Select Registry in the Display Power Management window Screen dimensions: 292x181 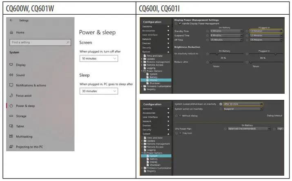click(x=150, y=89)
